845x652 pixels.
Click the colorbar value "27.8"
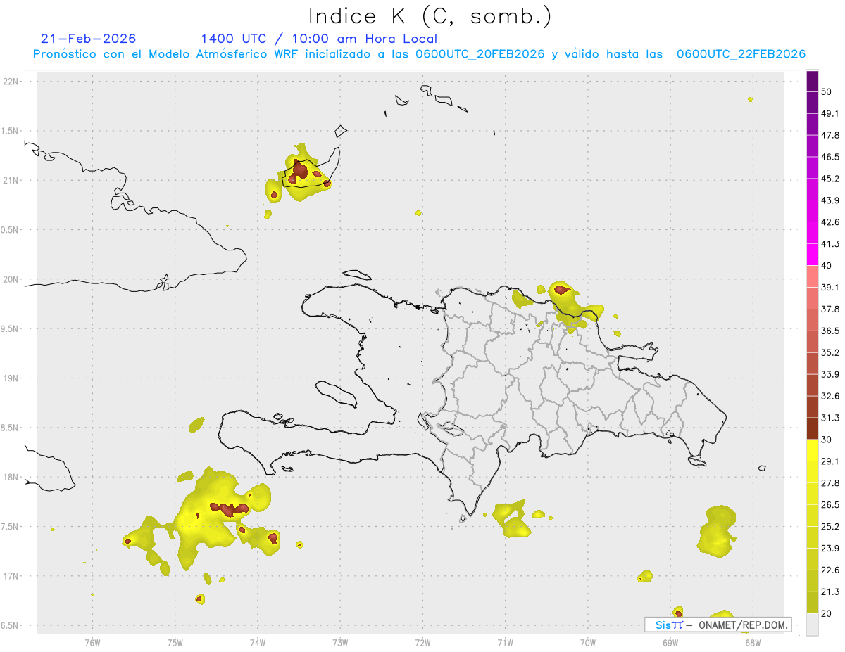[830, 482]
